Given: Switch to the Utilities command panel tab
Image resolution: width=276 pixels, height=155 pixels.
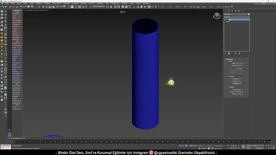Looking at the screenshot, I should point(242,11).
